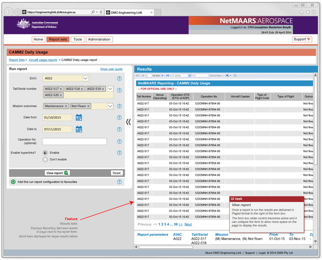Open help for Tail/Serial number field

pos(119,90)
